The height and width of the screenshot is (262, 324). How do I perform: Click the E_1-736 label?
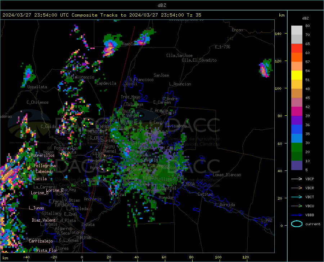point(222,47)
